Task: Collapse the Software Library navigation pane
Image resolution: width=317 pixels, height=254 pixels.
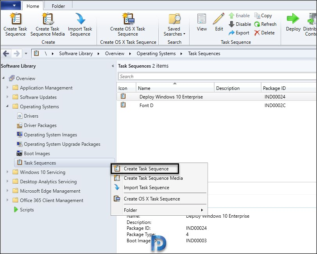Action: pos(113,66)
